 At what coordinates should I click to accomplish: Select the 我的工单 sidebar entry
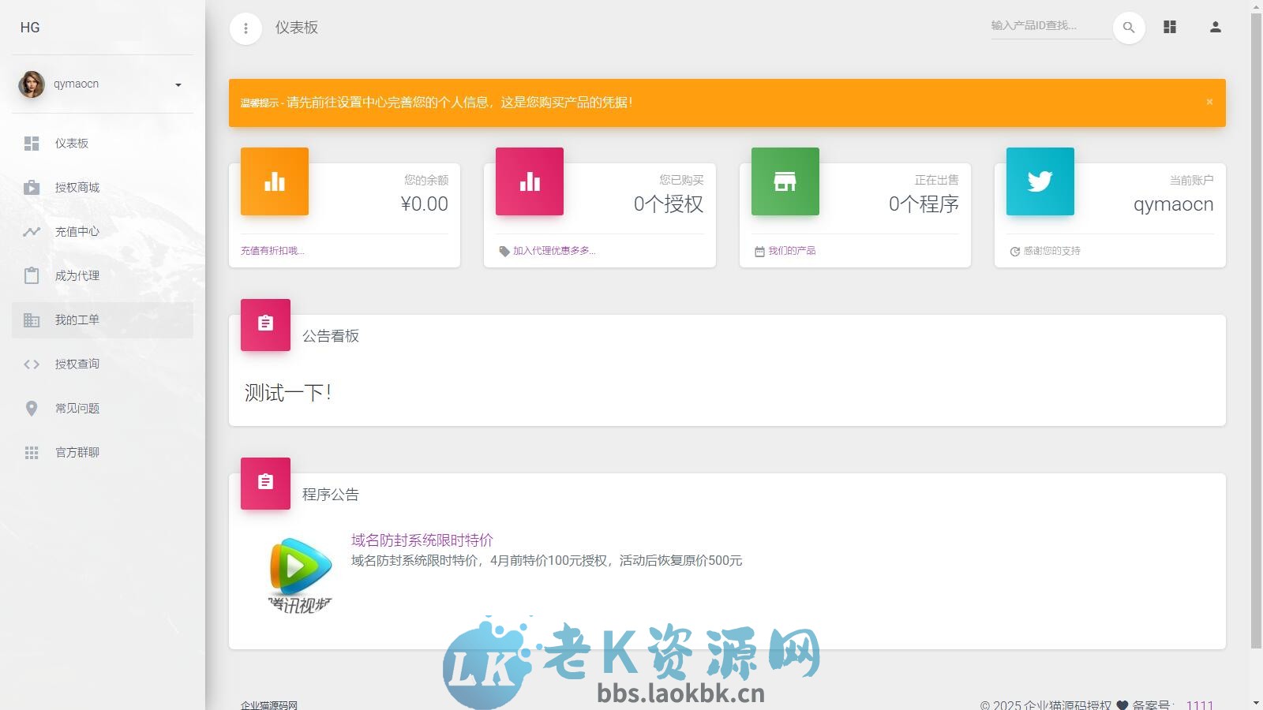pyautogui.click(x=77, y=319)
